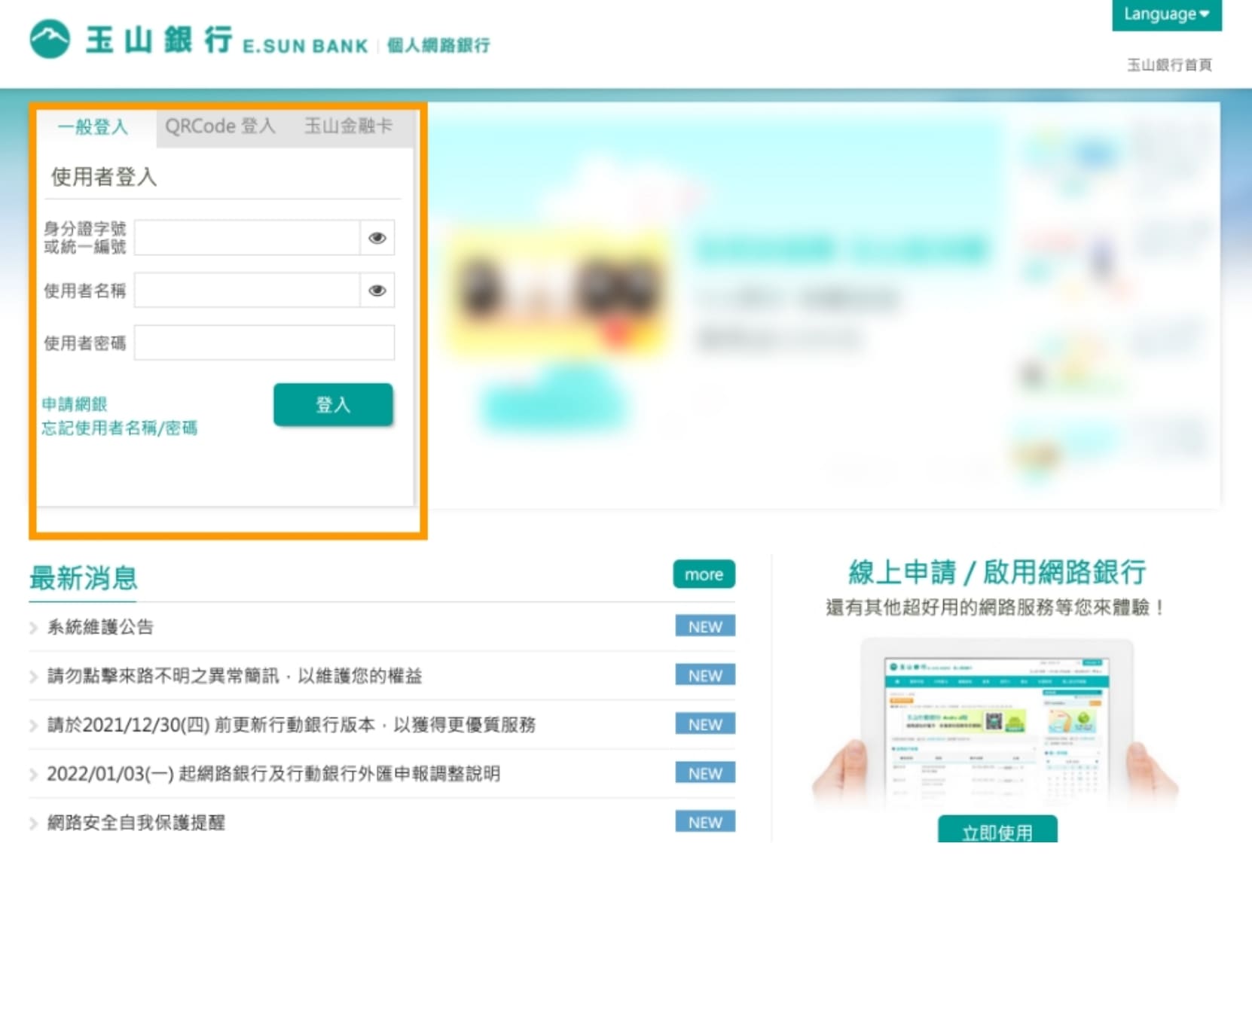Click NEW badge on 網路安全自我保護提醒 row
Image resolution: width=1252 pixels, height=1014 pixels.
[x=705, y=822]
